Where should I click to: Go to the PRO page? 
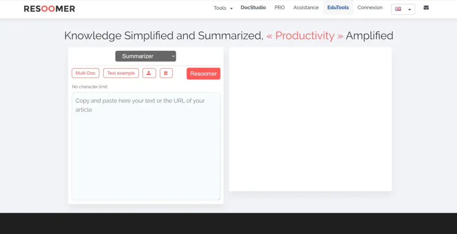point(279,8)
